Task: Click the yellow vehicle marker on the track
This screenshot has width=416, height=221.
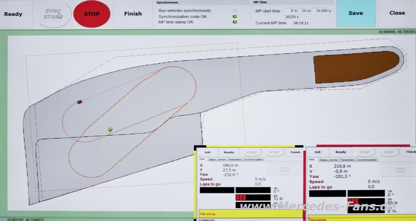Action: (110, 129)
